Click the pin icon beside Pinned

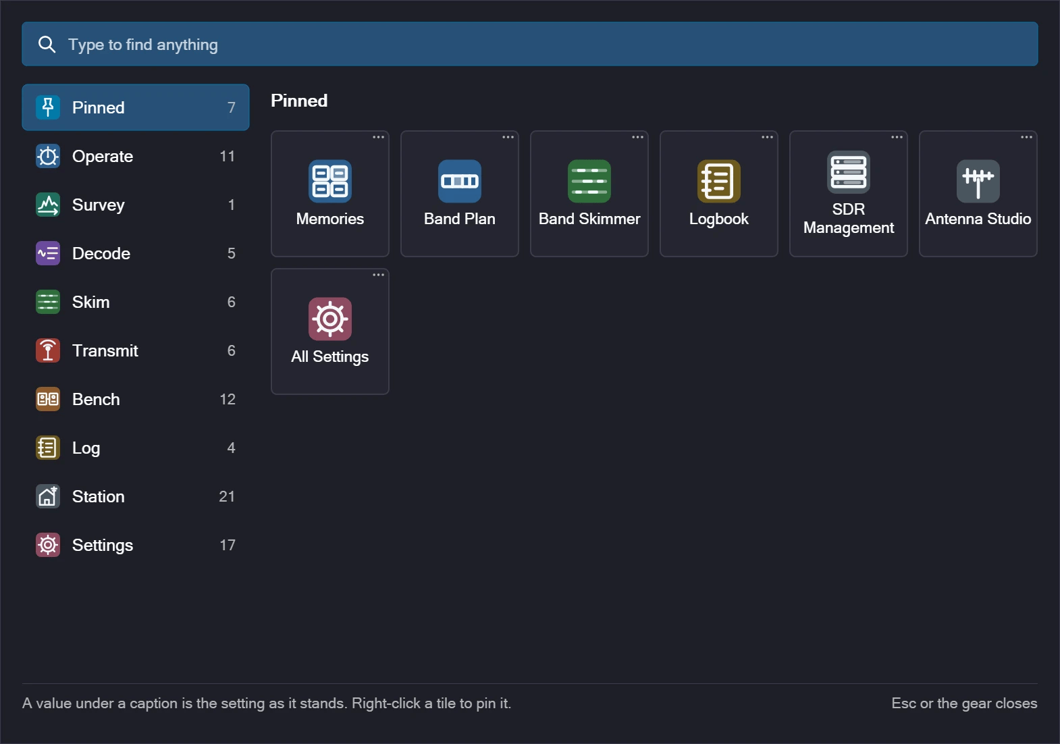[48, 107]
